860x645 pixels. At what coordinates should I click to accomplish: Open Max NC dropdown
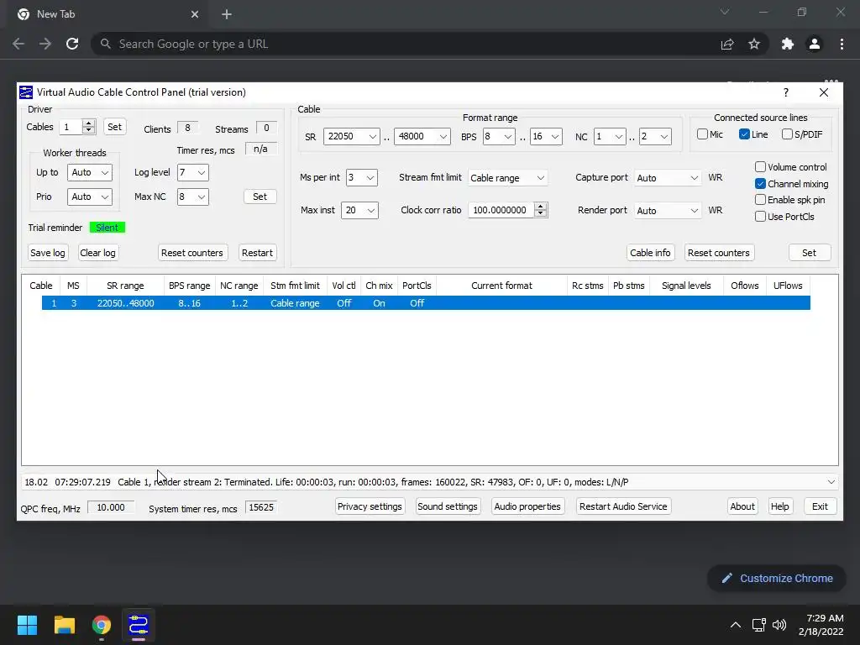(192, 197)
